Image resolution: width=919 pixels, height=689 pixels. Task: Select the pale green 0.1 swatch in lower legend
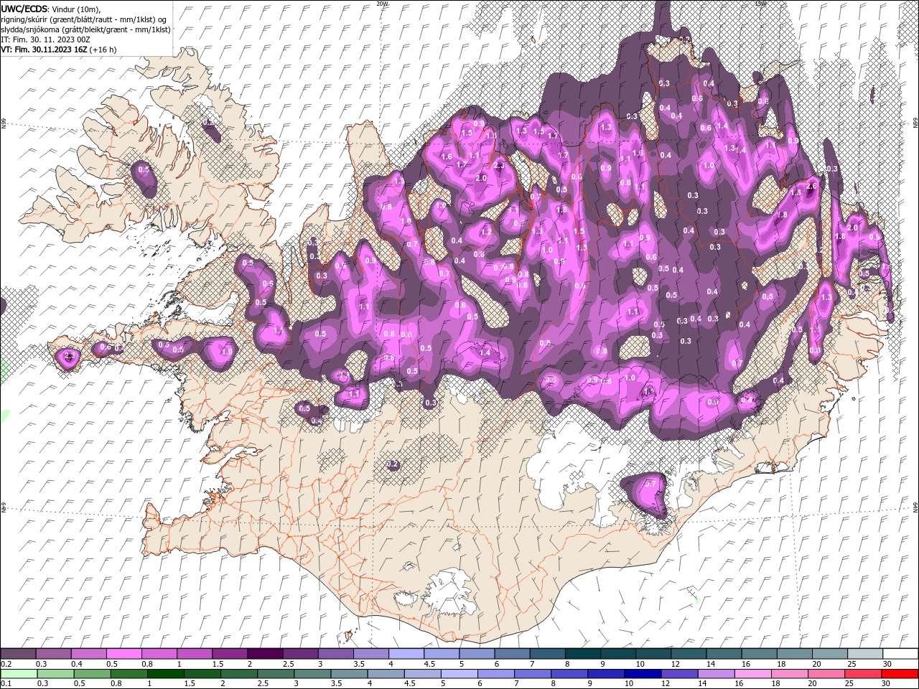(19, 675)
